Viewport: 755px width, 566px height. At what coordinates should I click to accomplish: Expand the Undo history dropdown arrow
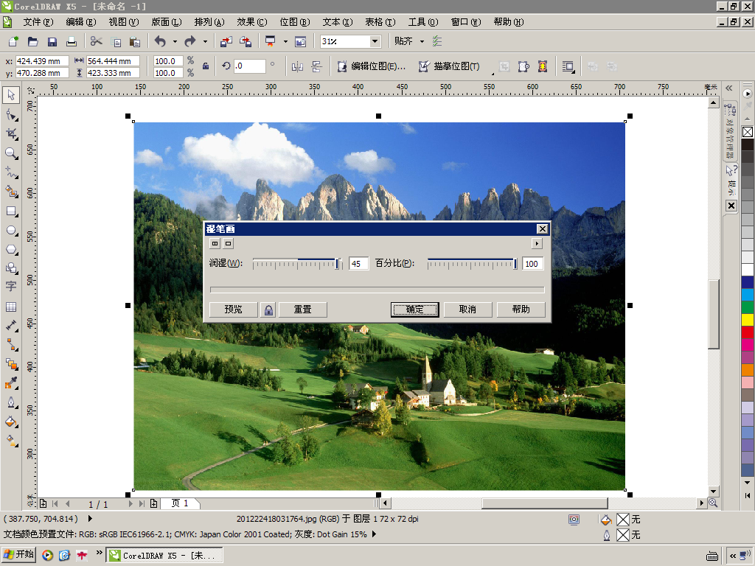coord(175,41)
